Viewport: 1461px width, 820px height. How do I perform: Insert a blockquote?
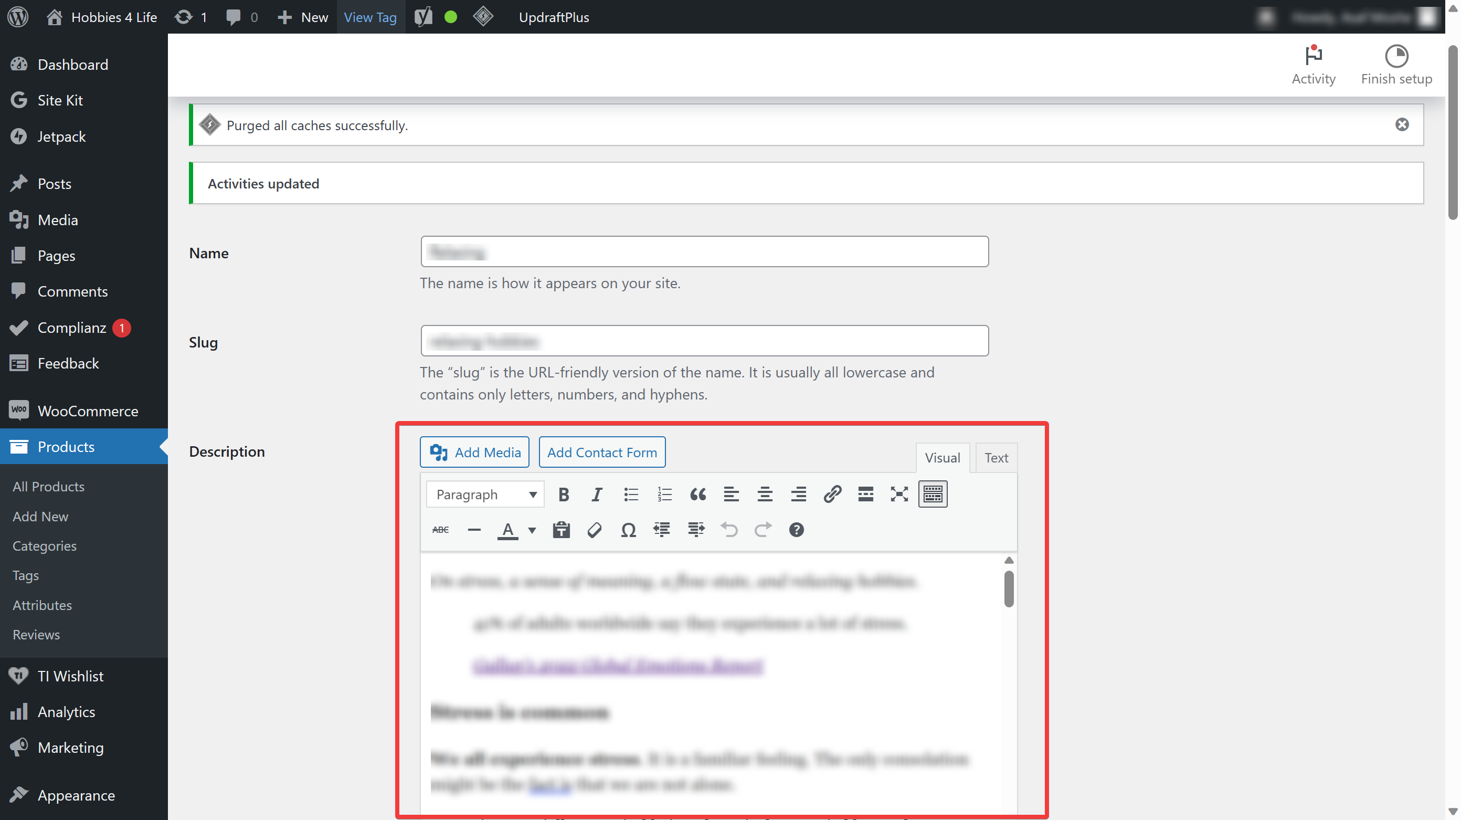click(x=698, y=495)
